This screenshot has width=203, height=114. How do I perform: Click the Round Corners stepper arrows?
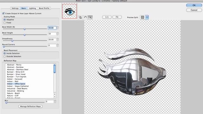[x=58, y=45]
